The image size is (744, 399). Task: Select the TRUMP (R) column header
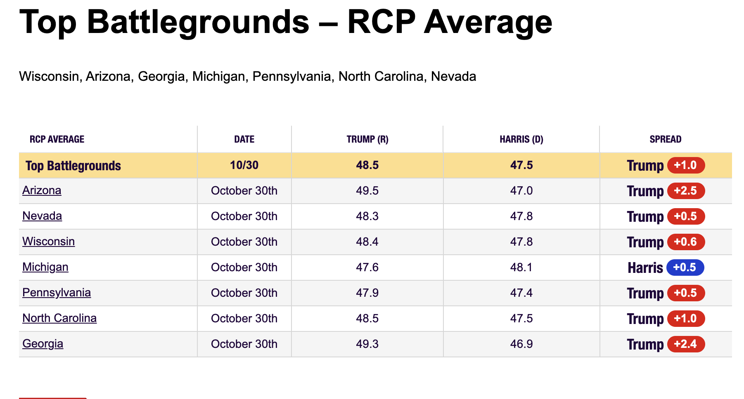[367, 139]
